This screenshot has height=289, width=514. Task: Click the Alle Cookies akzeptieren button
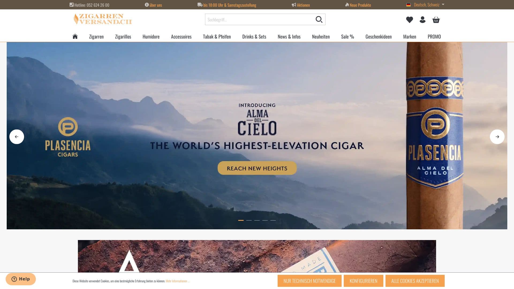[x=415, y=281]
